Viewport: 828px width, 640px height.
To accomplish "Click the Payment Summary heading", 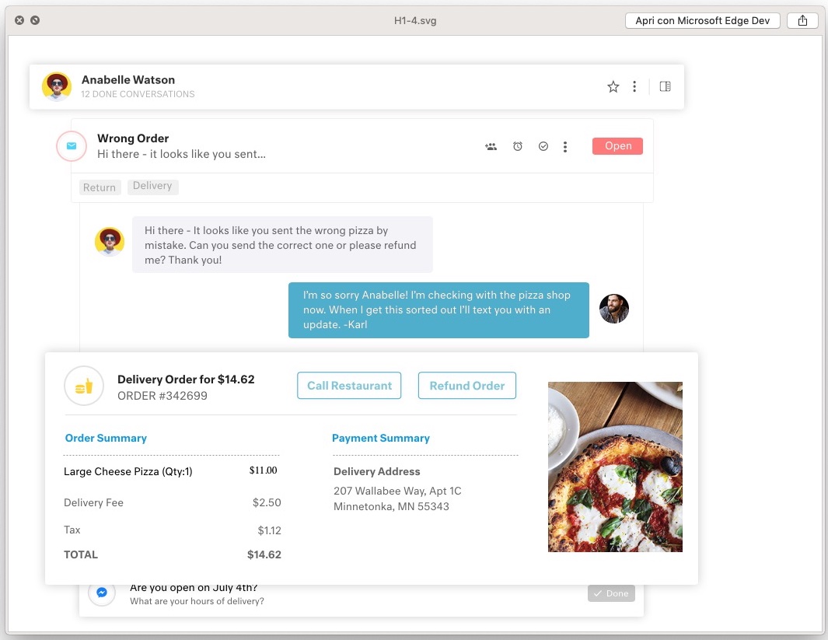I will (381, 439).
